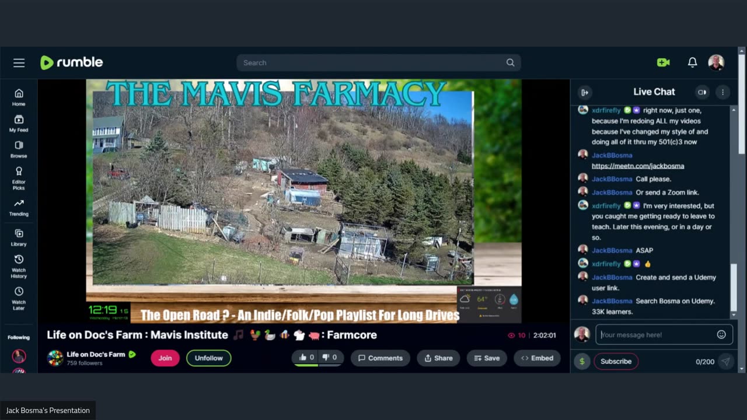The height and width of the screenshot is (420, 747).
Task: Unfollow Life on Doc's Farm
Action: coord(209,358)
